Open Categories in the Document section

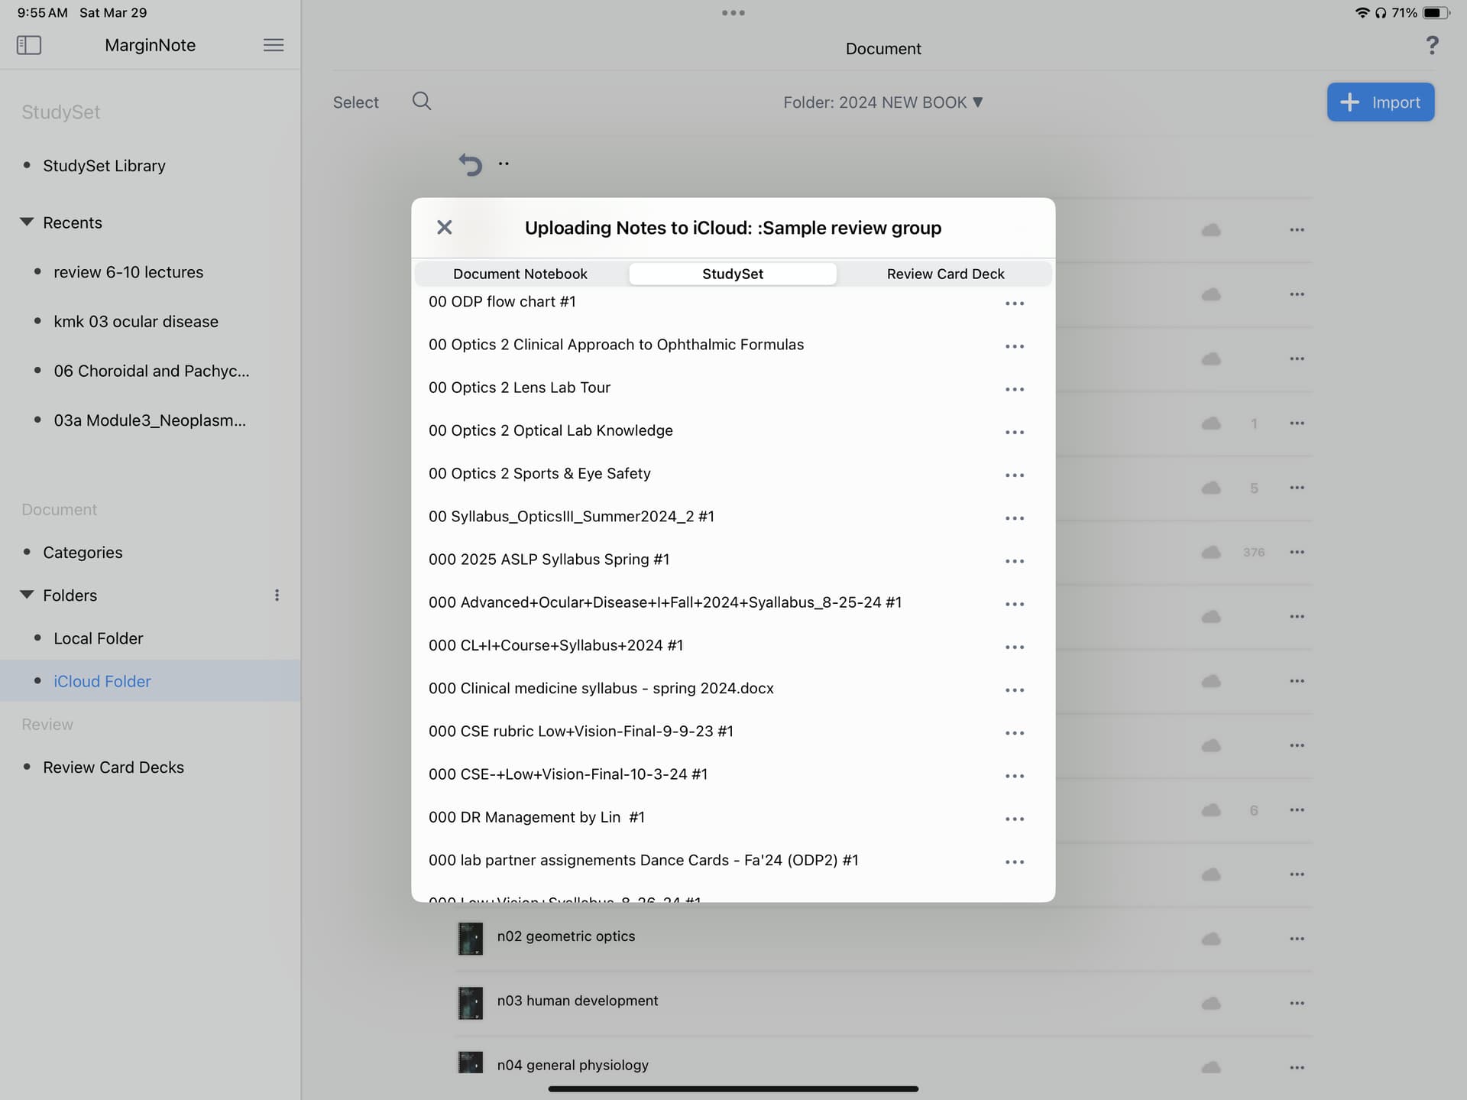tap(83, 552)
